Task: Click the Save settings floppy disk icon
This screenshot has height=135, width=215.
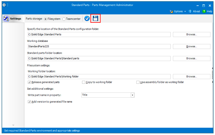Action: pos(95,18)
